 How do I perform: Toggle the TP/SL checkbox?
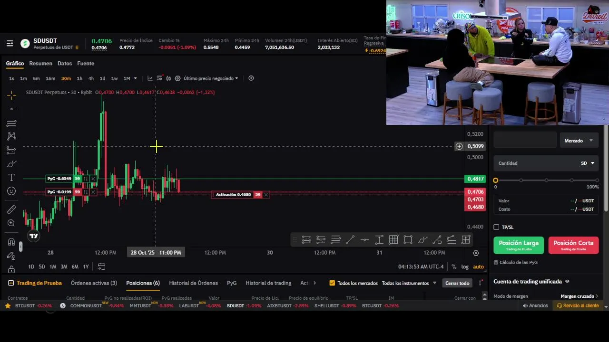pos(496,227)
